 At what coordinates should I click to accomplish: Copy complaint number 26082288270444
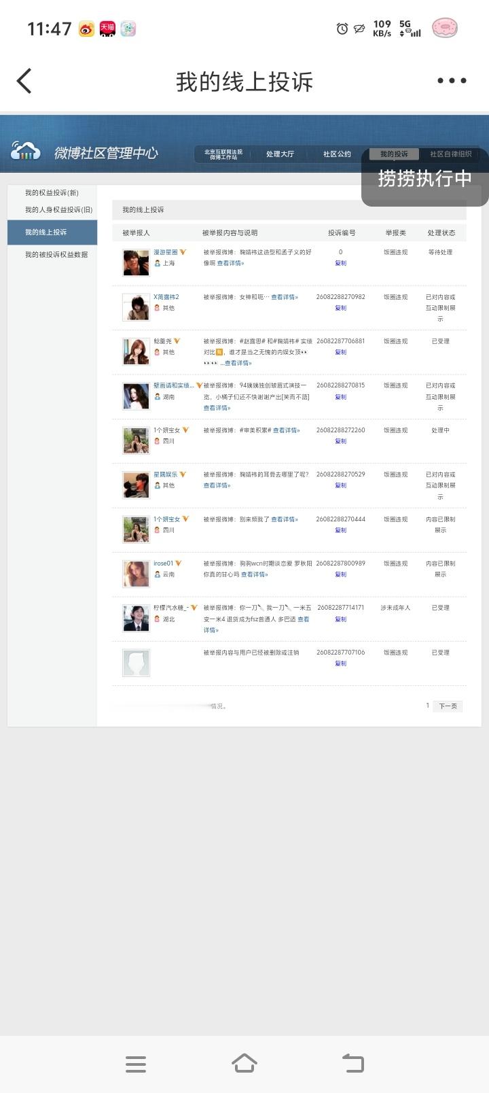point(341,530)
